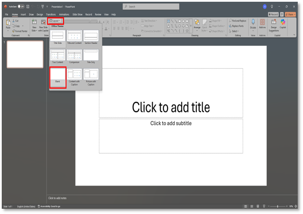Click the Design Suggestions icon
The height and width of the screenshot is (214, 303).
click(x=274, y=22)
